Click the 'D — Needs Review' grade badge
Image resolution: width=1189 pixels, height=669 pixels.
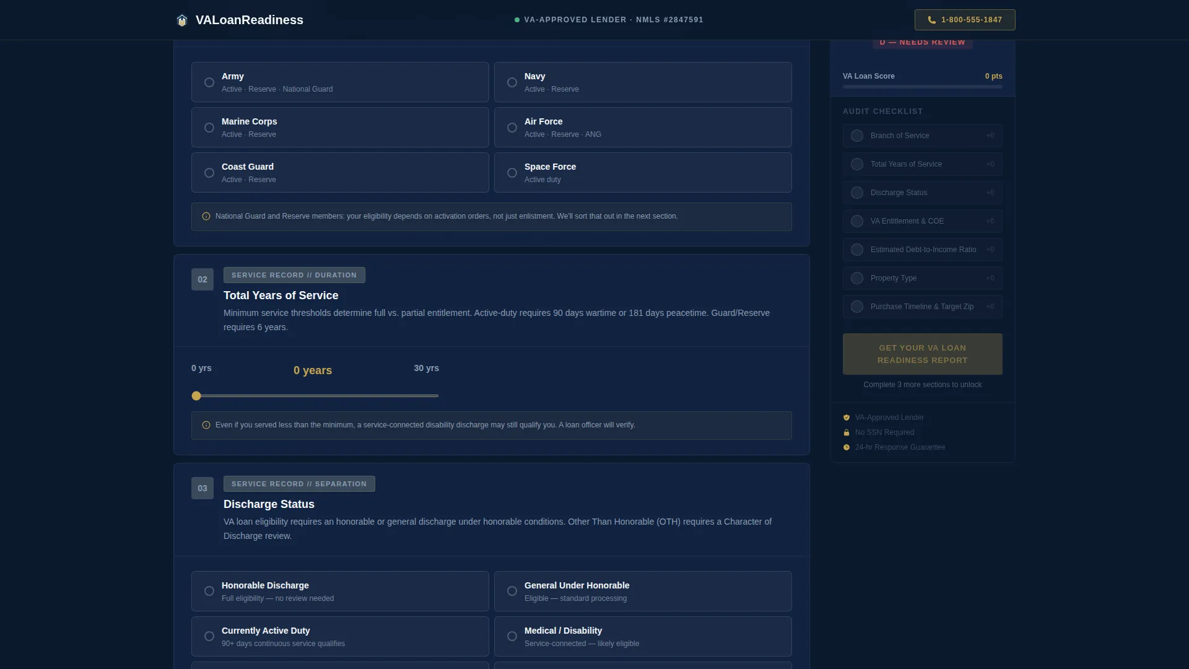(x=922, y=43)
